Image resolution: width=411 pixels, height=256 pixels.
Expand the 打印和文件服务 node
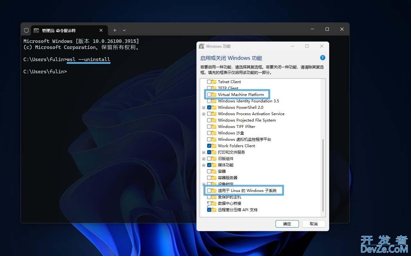point(204,152)
